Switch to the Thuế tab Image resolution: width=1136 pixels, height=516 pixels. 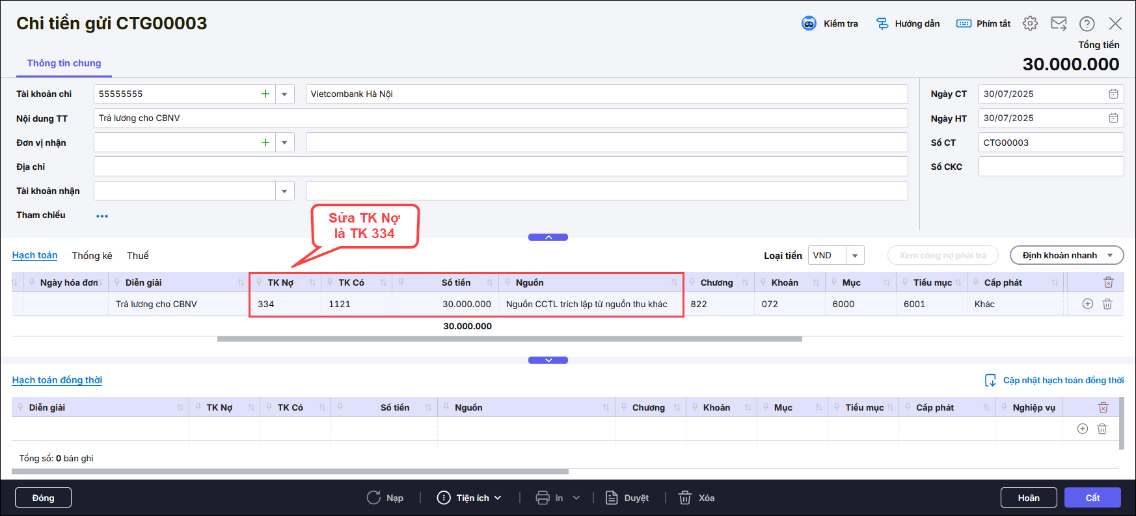pos(137,256)
